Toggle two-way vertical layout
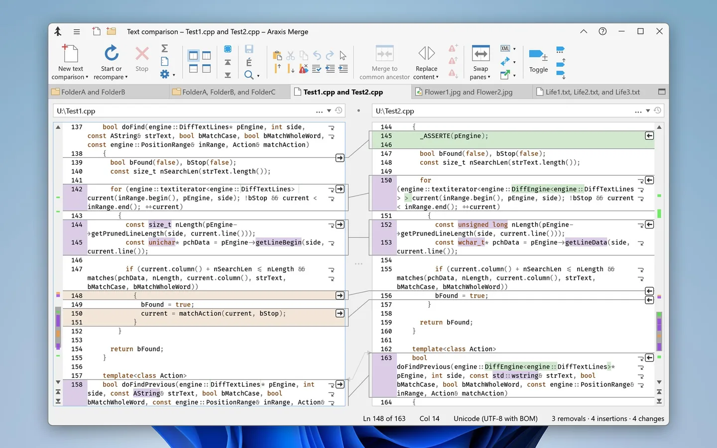This screenshot has width=717, height=448. (x=193, y=55)
